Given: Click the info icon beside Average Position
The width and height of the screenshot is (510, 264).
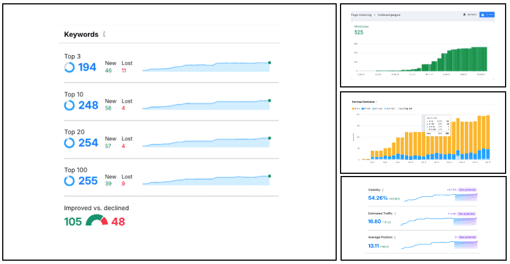Looking at the screenshot, I should pos(395,238).
